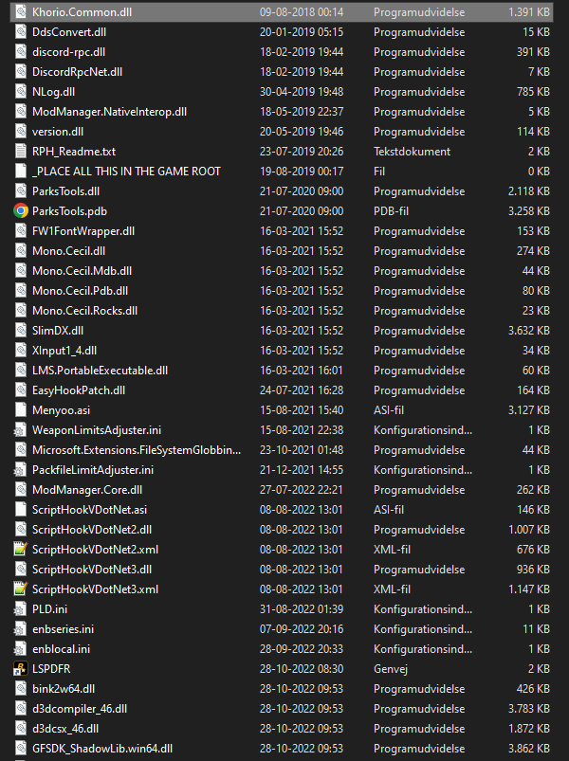Image resolution: width=569 pixels, height=761 pixels.
Task: Click the size 785 KB
Action: tap(533, 92)
